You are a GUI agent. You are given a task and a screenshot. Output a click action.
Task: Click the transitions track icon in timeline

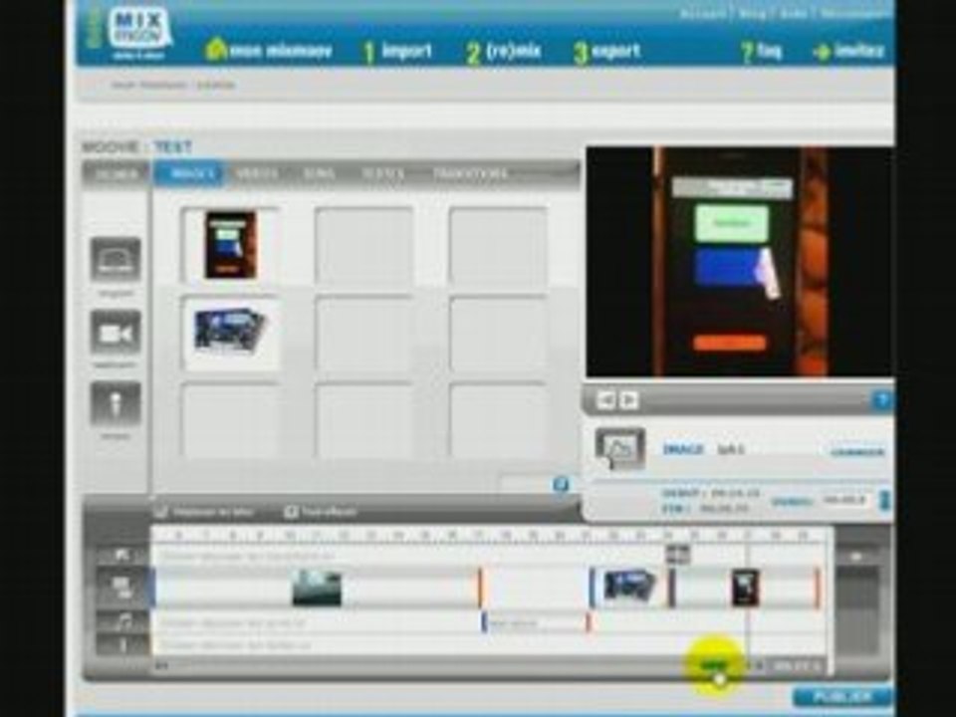121,556
